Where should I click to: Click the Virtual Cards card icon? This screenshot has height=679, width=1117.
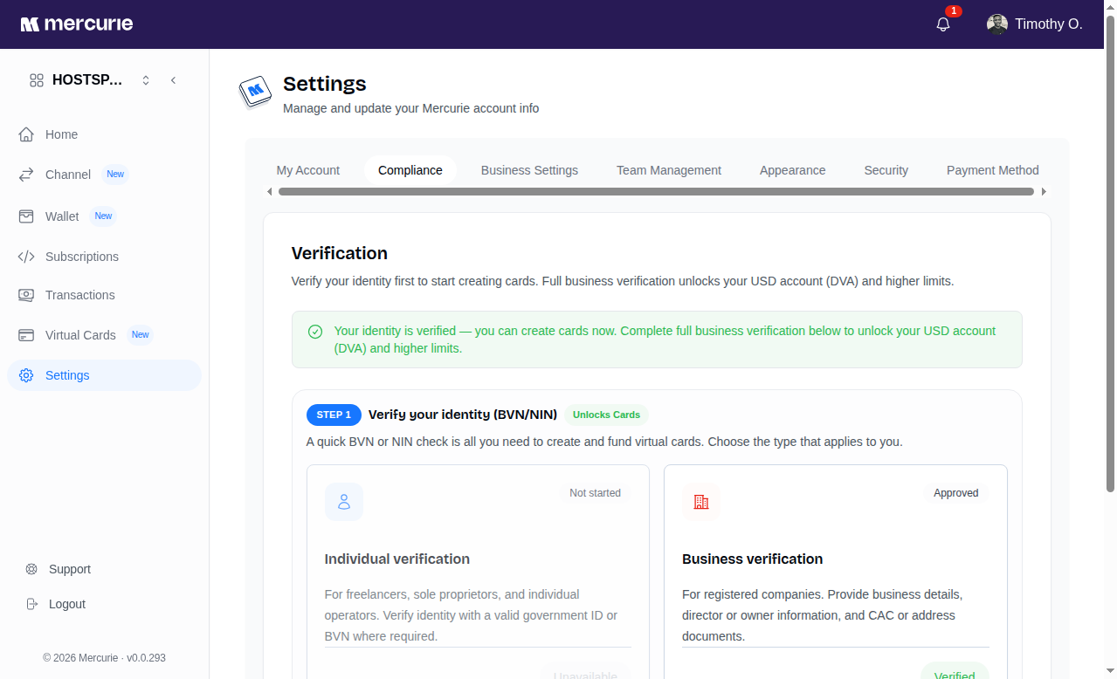26,335
